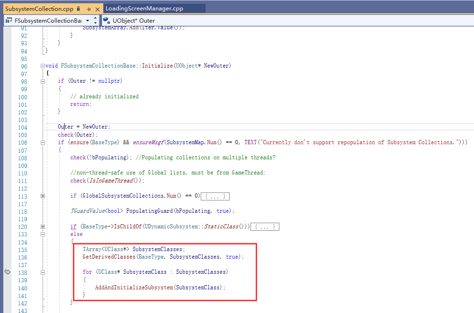Expand the GlobalSubsystemCollections.Num() block
Image resolution: width=474 pixels, height=313 pixels.
(43, 196)
